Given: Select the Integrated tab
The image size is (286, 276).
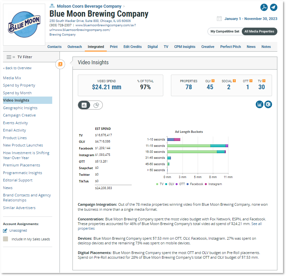Looking at the screenshot, I should pyautogui.click(x=96, y=47).
